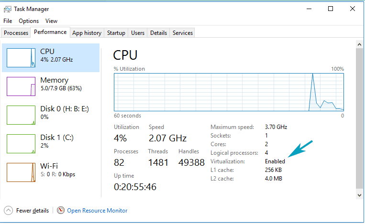Switch to the Users tab

click(138, 33)
